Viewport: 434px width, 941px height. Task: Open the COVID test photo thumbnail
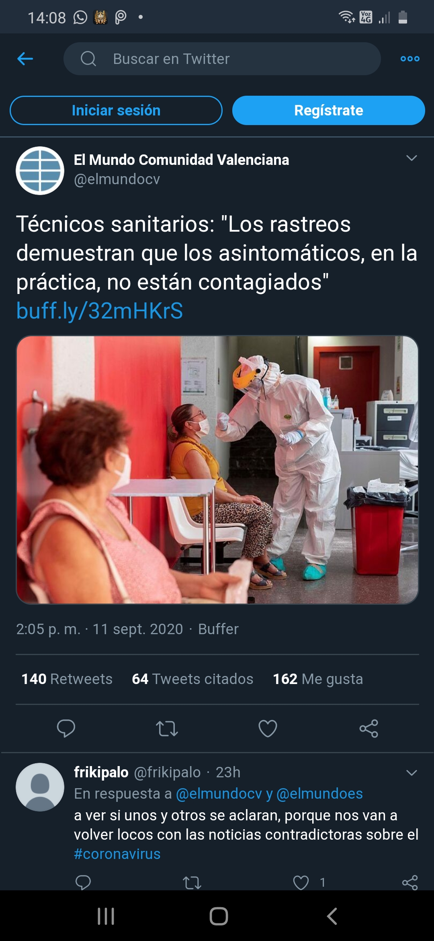(217, 470)
